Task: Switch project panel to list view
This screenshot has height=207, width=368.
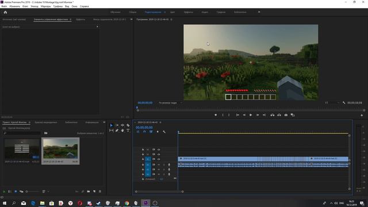Action: click(10, 191)
